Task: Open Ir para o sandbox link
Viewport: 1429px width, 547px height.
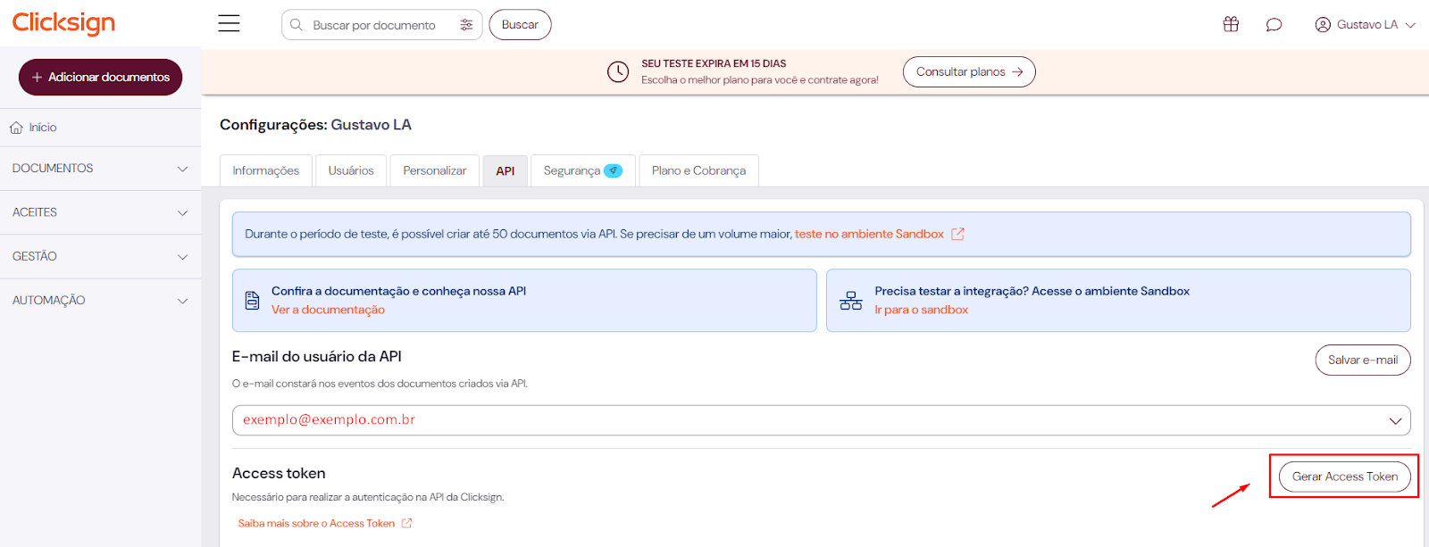Action: tap(921, 310)
